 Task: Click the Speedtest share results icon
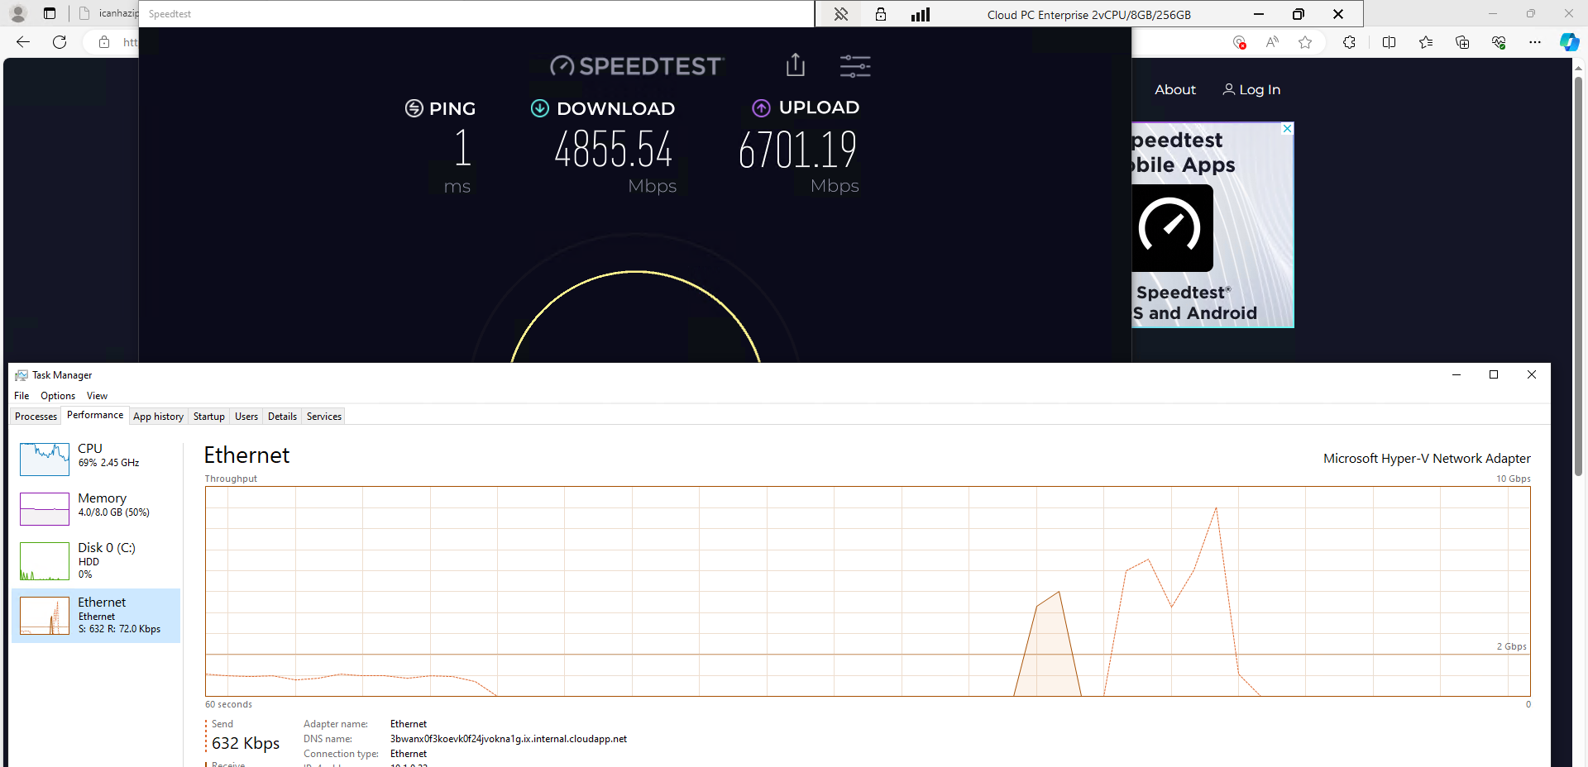tap(795, 65)
